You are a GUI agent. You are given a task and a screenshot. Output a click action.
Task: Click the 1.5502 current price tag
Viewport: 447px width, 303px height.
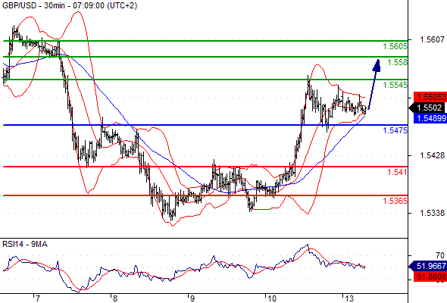(427, 108)
